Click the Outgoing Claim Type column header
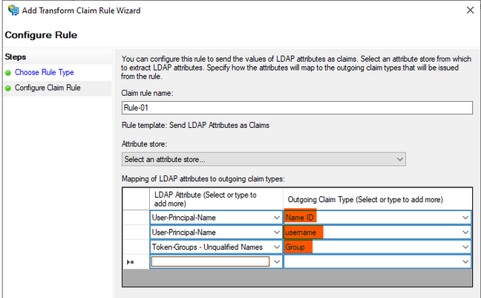481x298 pixels. 377,198
